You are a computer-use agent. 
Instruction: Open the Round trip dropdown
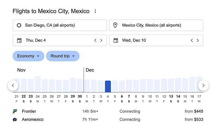coord(63,56)
